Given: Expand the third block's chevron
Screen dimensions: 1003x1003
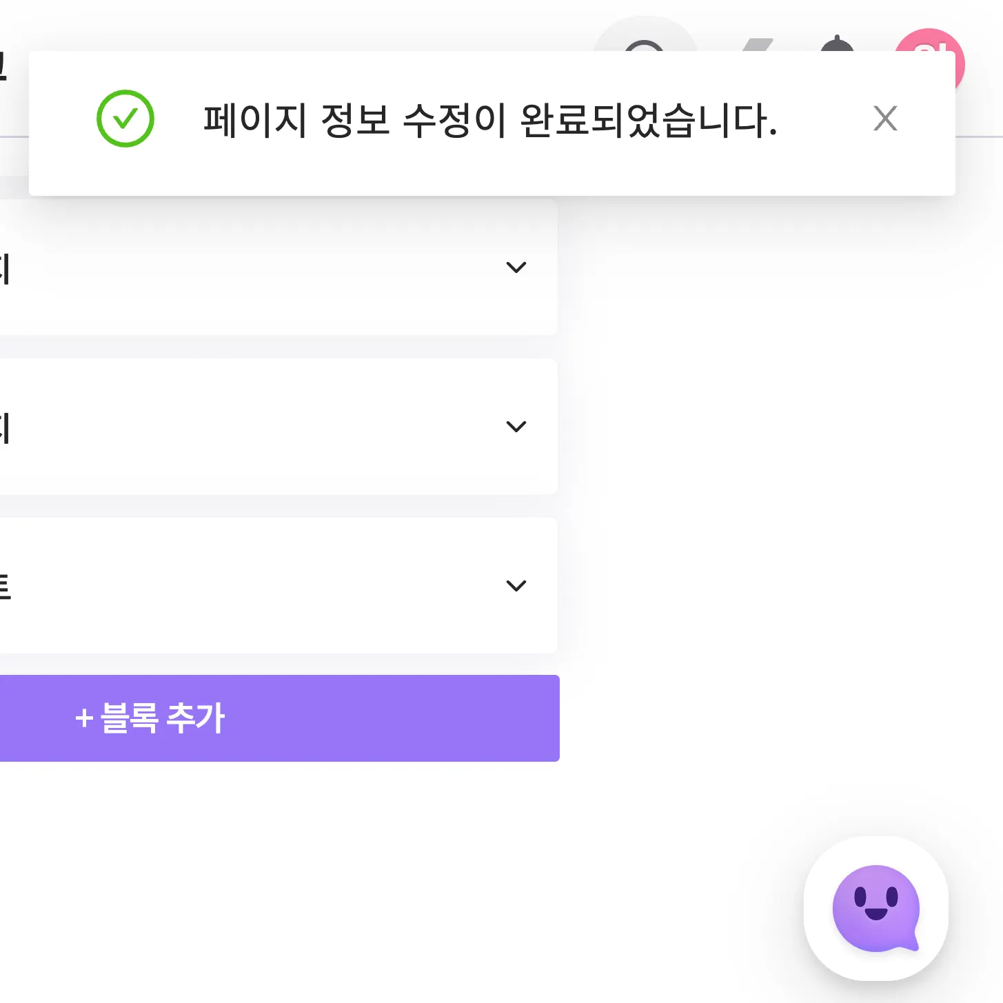Looking at the screenshot, I should pos(516,586).
